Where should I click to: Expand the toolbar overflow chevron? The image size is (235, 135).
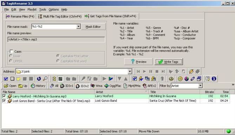pos(233,85)
